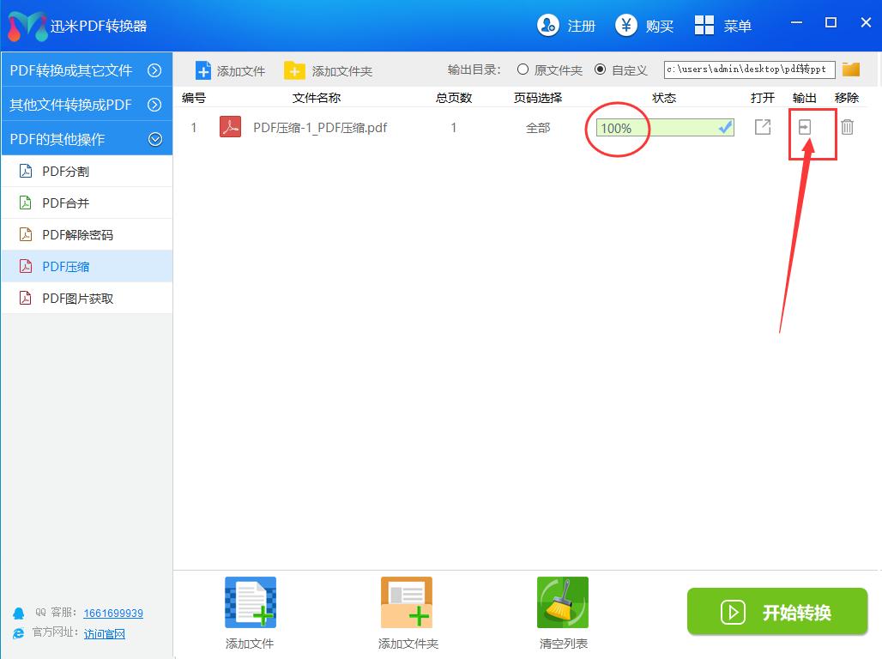Select the 原文件夹 output option
The height and width of the screenshot is (659, 882).
pos(523,69)
